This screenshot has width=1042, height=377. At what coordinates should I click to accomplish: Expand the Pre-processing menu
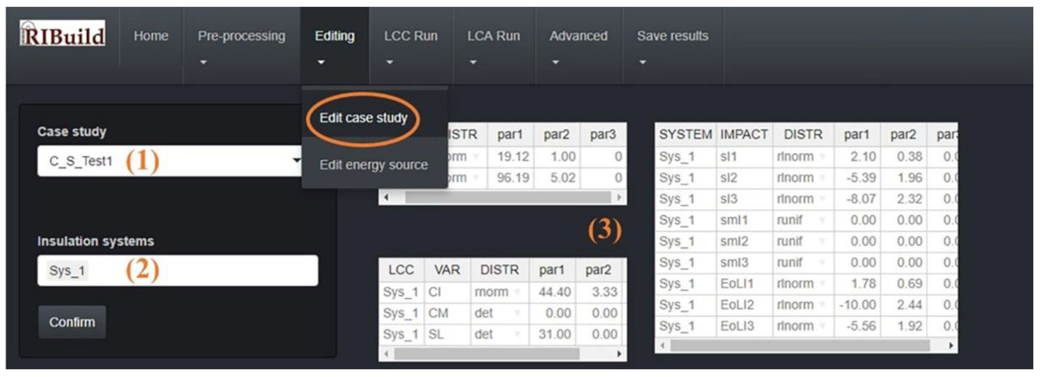pos(241,36)
